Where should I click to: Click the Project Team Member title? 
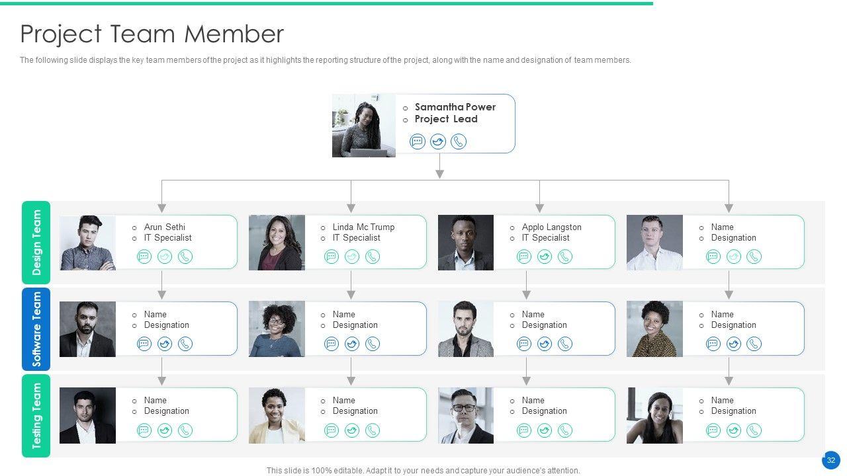152,34
